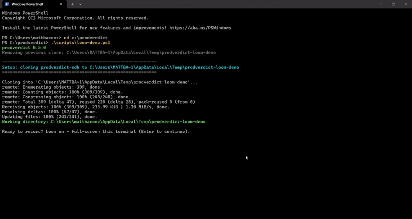
Task: Open the https://aka.ms/PSWindows link
Action: tap(200, 28)
